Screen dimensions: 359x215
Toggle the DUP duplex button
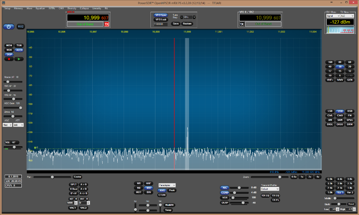tap(9, 54)
